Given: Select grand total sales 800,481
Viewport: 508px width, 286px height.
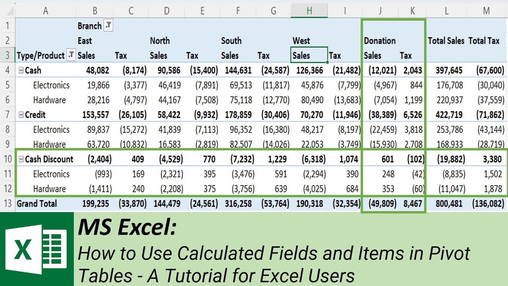Looking at the screenshot, I should 449,204.
